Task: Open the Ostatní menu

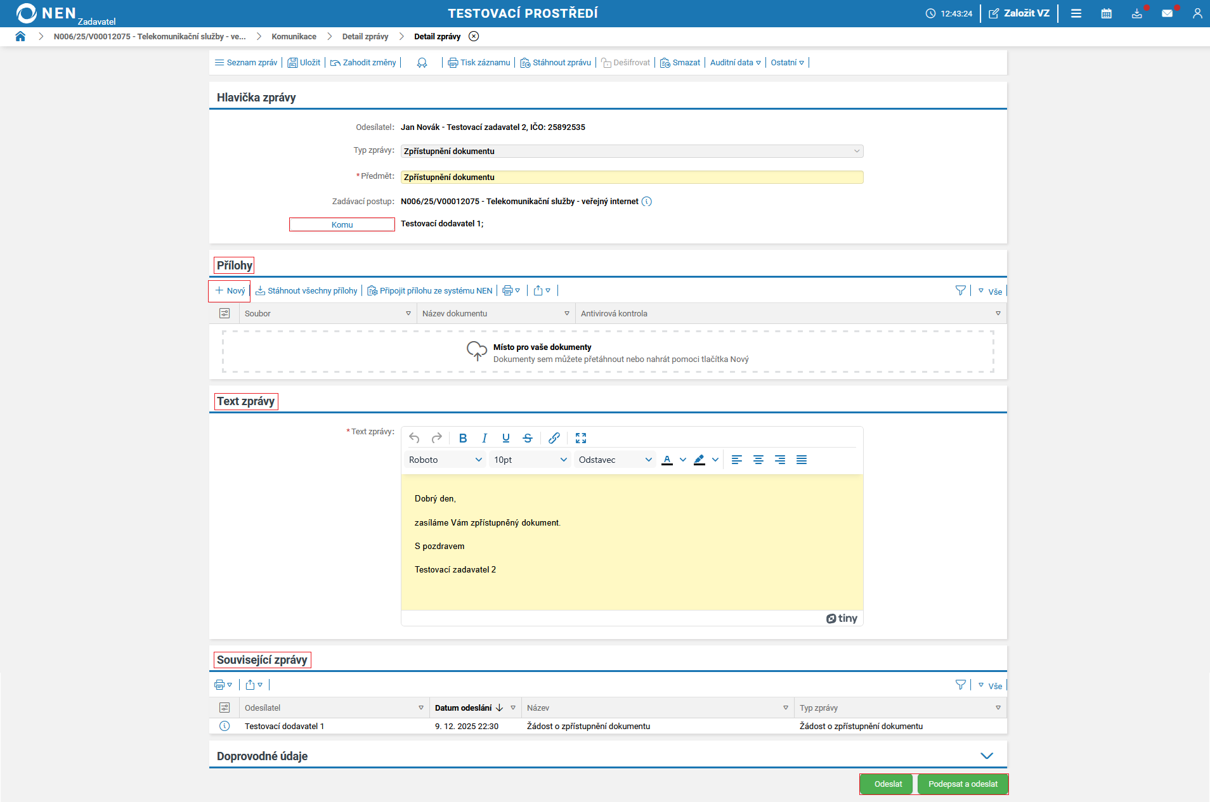Action: [787, 63]
